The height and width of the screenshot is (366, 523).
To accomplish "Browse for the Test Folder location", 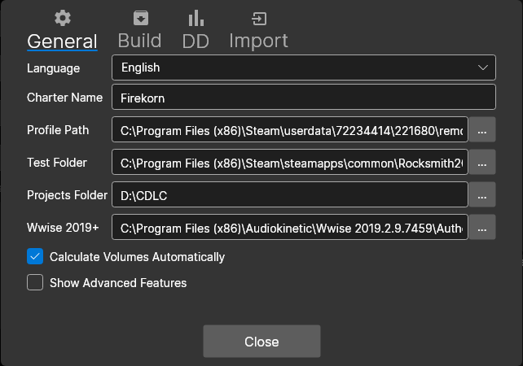I will [x=482, y=163].
